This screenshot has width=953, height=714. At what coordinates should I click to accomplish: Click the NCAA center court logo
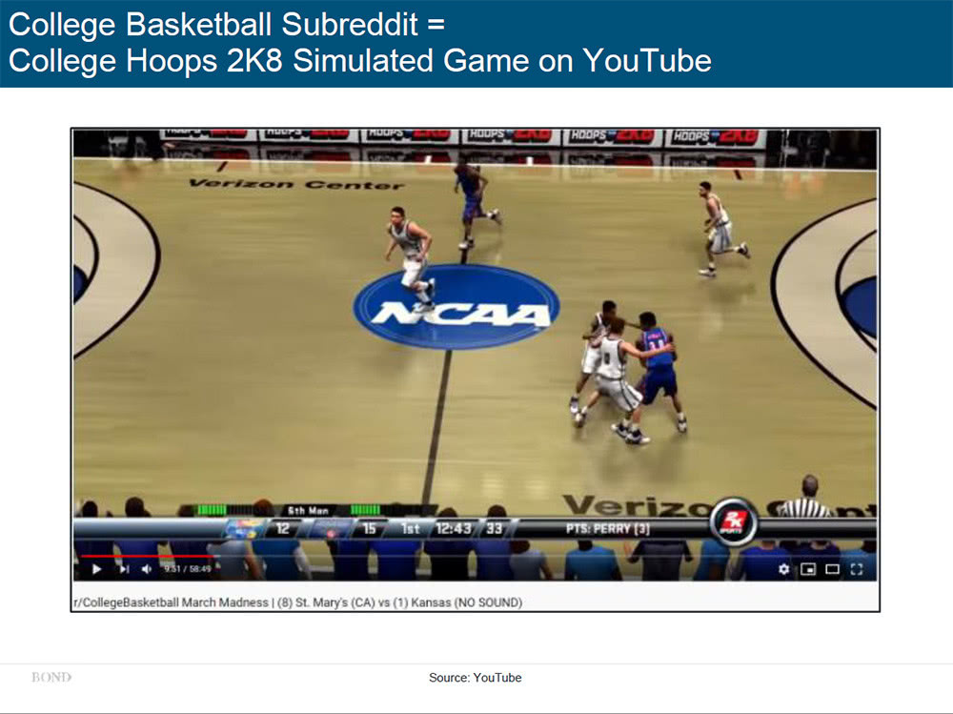click(456, 307)
